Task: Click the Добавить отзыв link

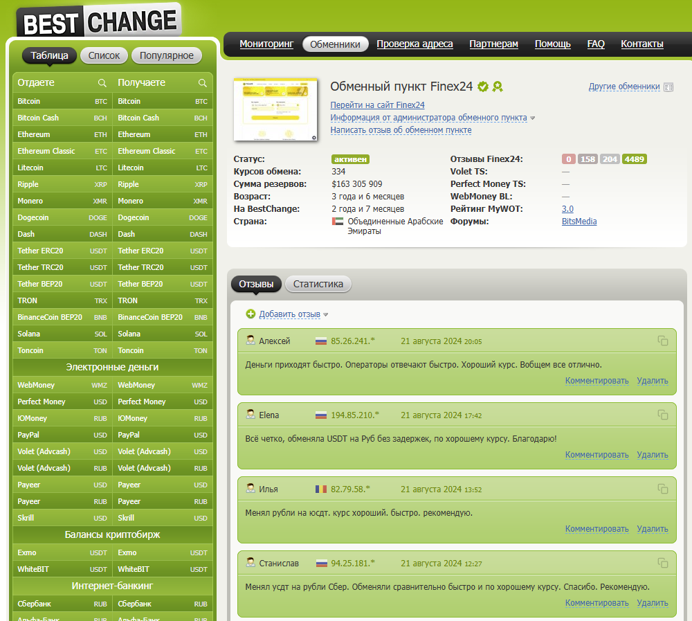Action: (x=289, y=314)
